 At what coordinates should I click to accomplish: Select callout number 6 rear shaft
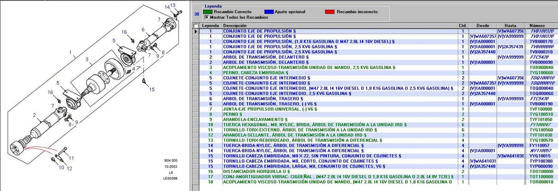[143, 29]
